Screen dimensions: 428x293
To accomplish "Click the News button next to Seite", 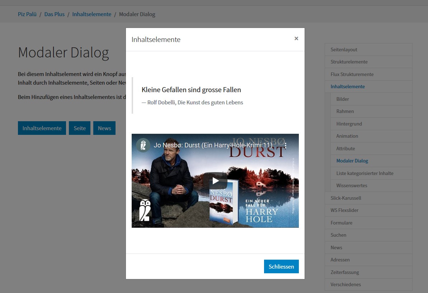I will [104, 128].
